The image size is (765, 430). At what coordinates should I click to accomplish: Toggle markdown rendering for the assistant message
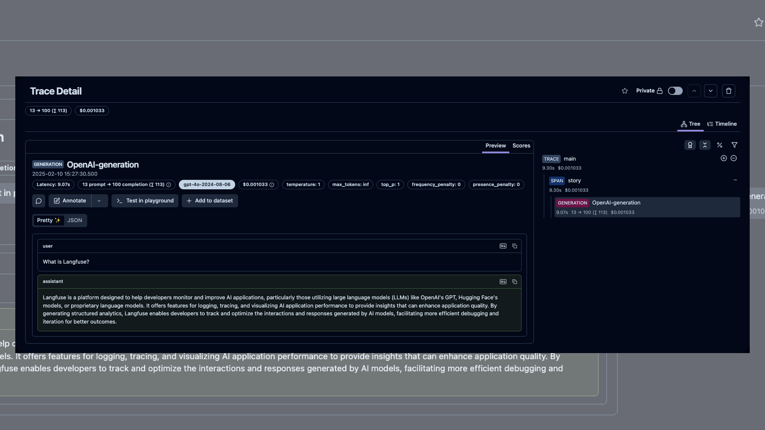click(503, 282)
